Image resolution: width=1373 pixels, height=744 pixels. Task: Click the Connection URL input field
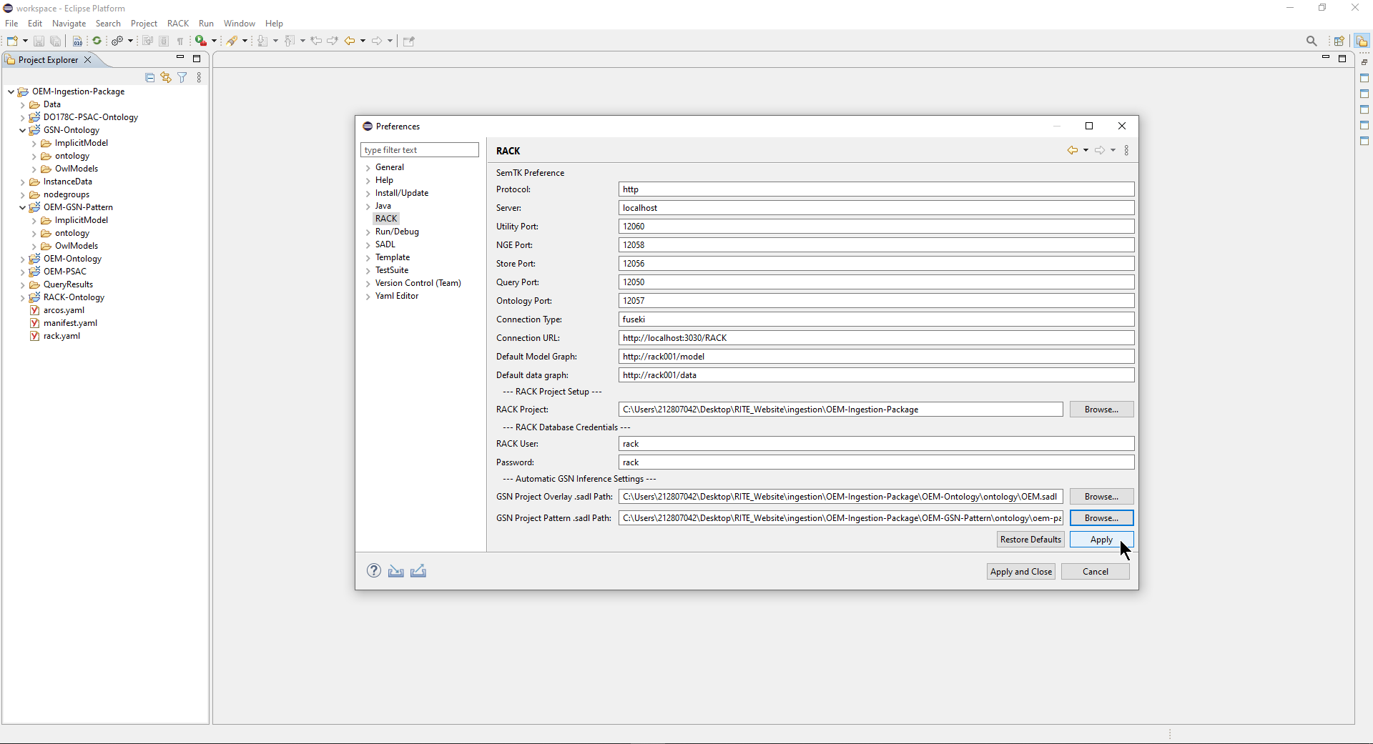pos(876,338)
